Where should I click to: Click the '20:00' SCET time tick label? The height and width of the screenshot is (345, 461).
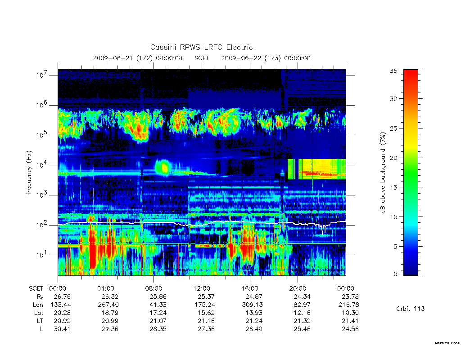click(x=298, y=288)
